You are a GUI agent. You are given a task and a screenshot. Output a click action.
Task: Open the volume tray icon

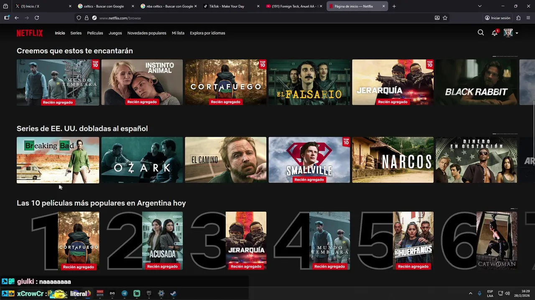[x=507, y=293]
